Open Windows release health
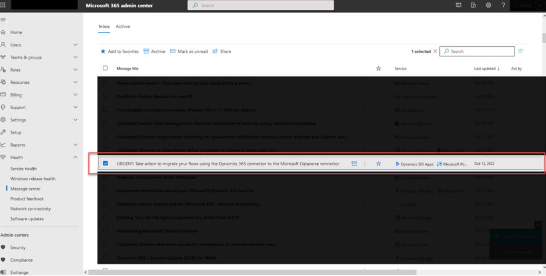Viewport: 546px width, 276px height. [x=33, y=179]
